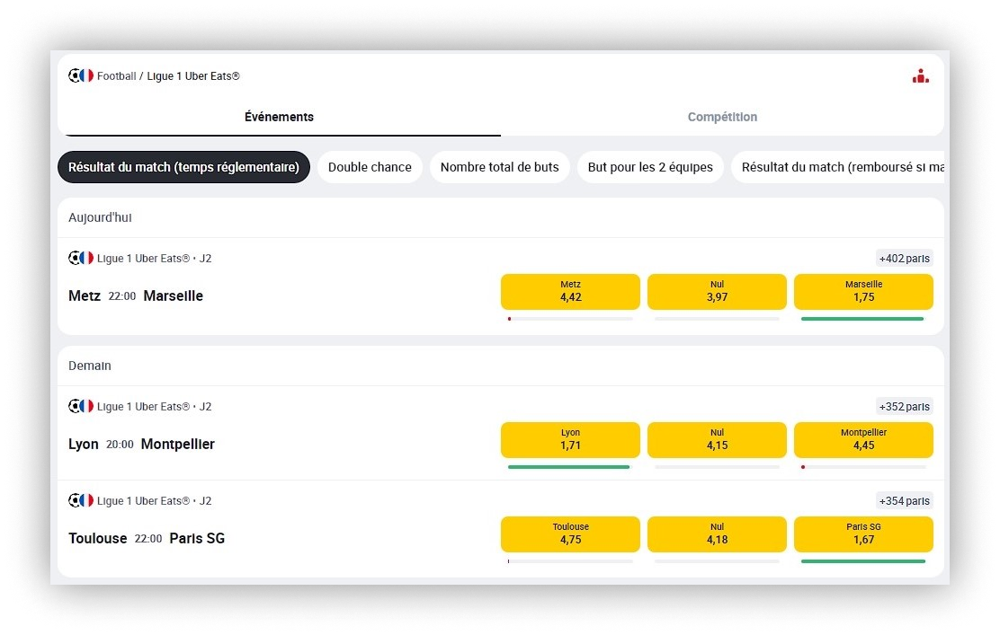Screen dimensions: 1000x635
Task: Pick Lyon odds of 1,71
Action: pyautogui.click(x=570, y=439)
